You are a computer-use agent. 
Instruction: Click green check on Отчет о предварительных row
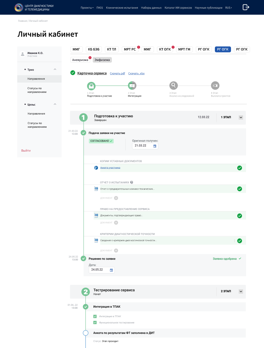pyautogui.click(x=239, y=189)
